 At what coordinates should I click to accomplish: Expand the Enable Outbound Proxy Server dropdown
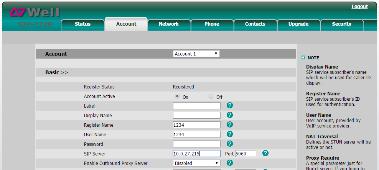coord(196,163)
